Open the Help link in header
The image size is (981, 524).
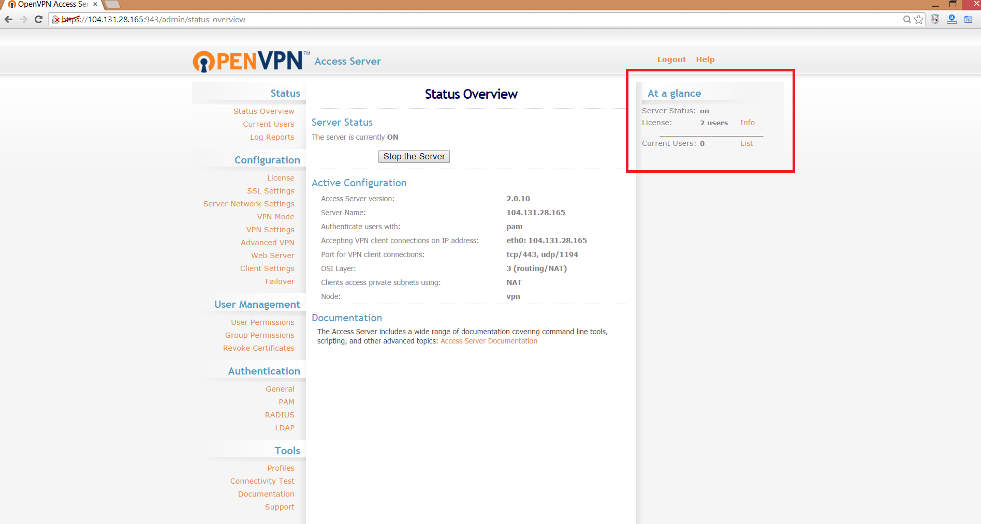[705, 59]
